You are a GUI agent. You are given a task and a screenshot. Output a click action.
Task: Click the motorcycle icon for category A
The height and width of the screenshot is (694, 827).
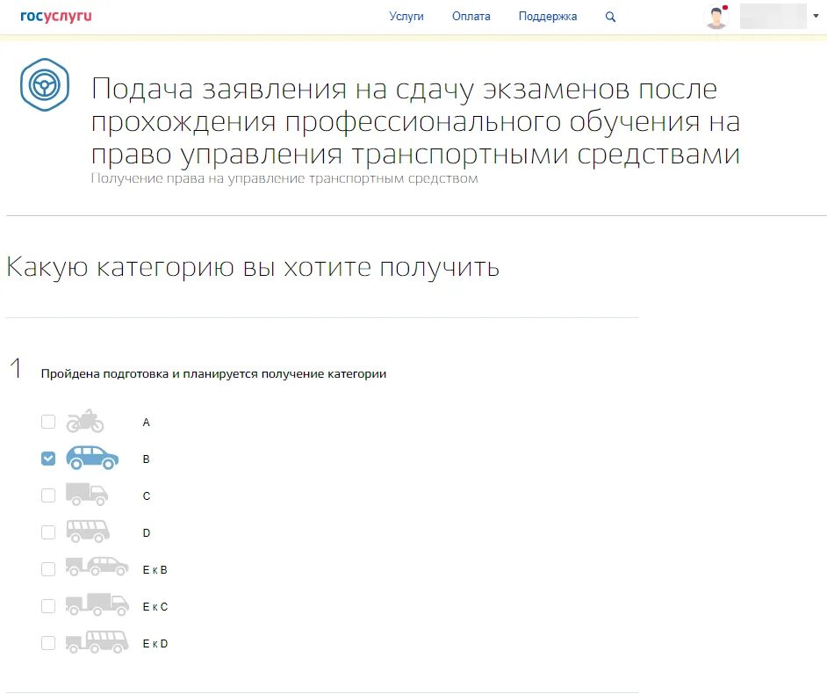coord(85,421)
